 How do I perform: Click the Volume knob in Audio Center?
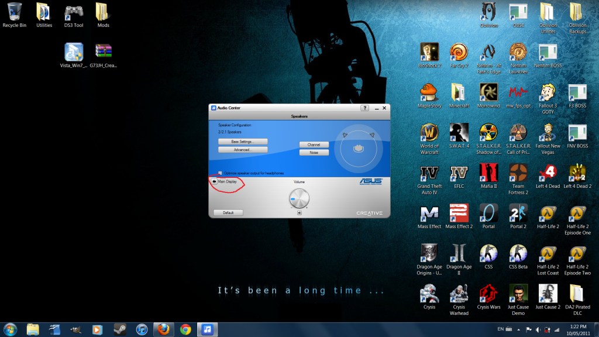(x=299, y=198)
